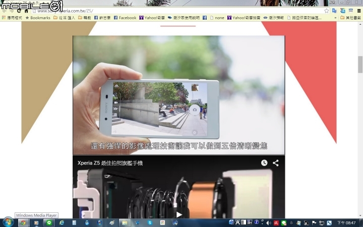
Task: Click the volume speaker tray icon
Action: [x=268, y=223]
